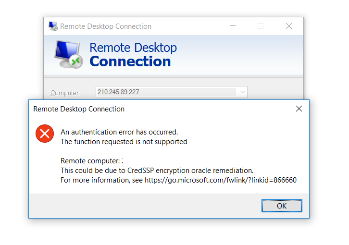349x245 pixels.
Task: Click "An authentication error has occurred" message
Action: 119,132
